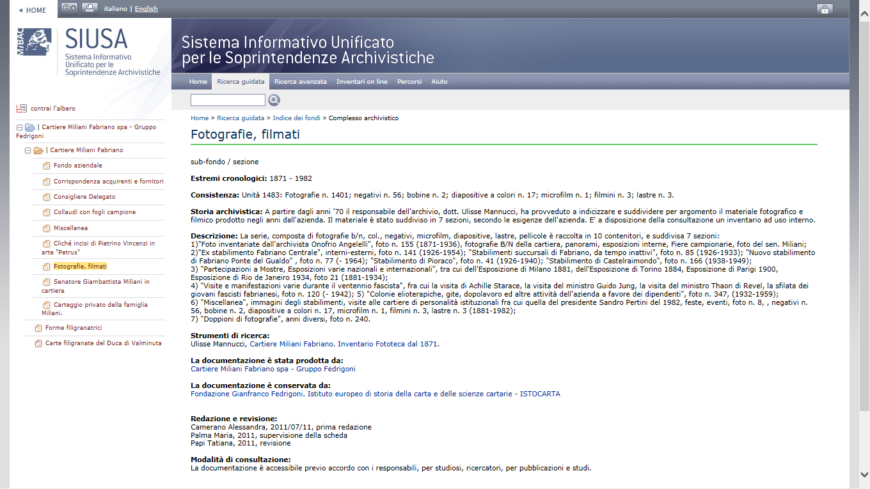Click the document icon next to Fotografie, filmati

click(x=46, y=267)
